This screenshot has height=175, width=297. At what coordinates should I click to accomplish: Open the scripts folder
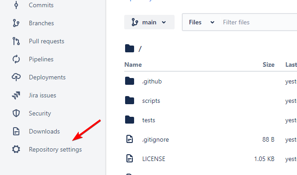pos(151,101)
